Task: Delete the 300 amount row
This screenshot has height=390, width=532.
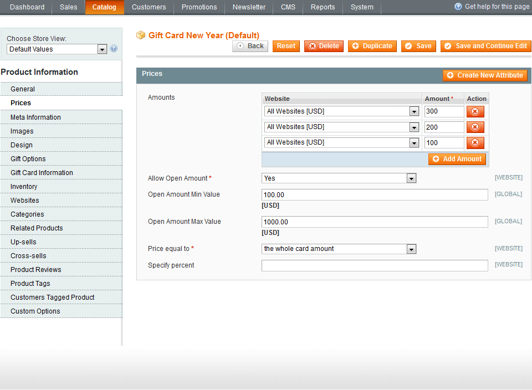Action: 475,111
